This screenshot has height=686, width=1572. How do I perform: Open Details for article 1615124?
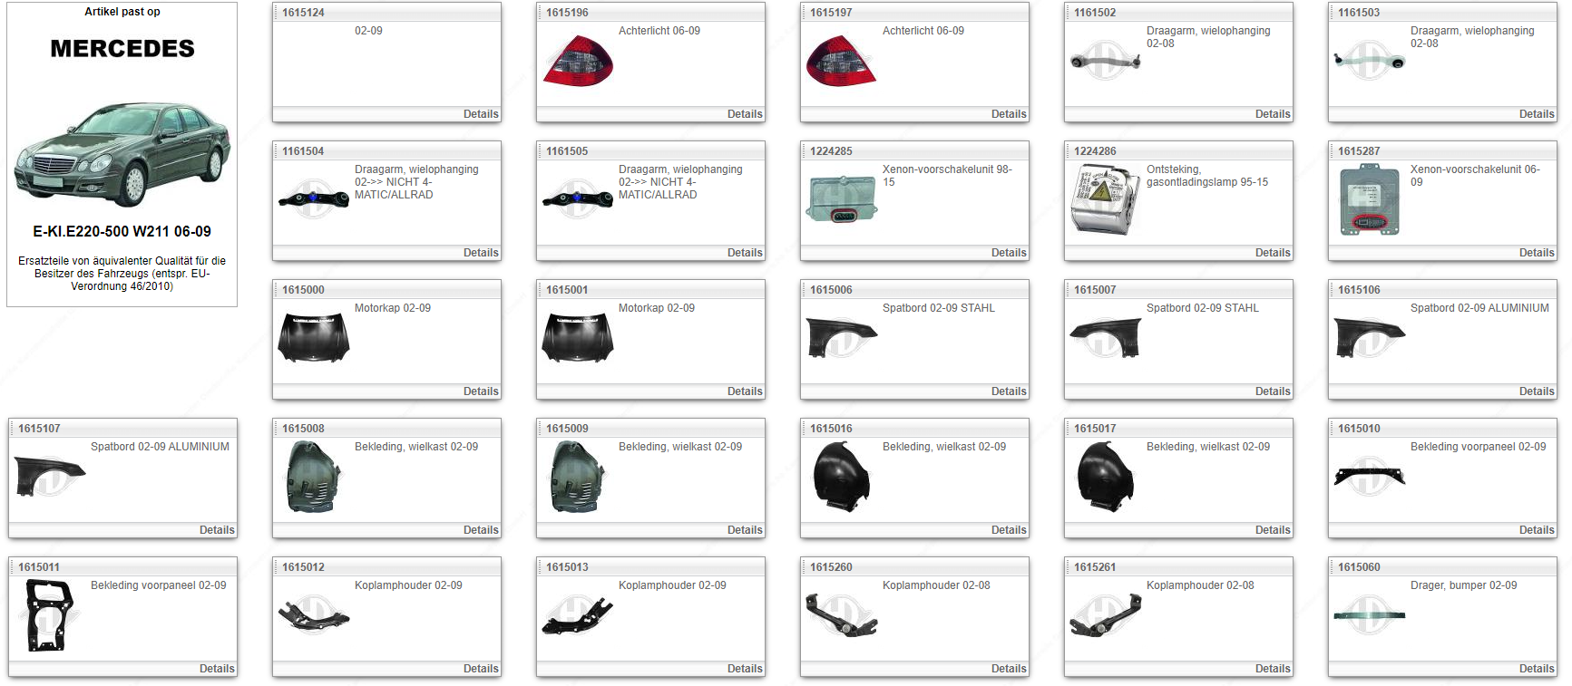(481, 114)
